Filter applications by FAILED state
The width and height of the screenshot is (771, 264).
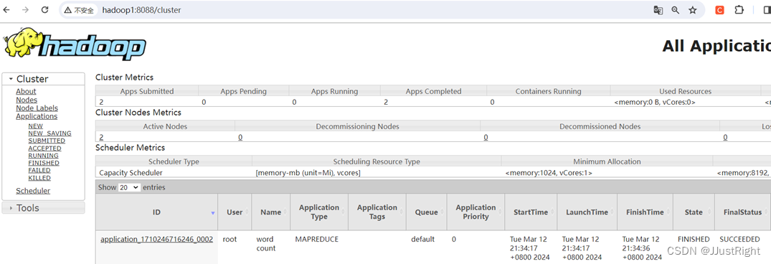coord(39,170)
